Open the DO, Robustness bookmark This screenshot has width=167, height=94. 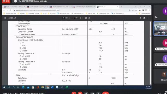tap(118, 13)
